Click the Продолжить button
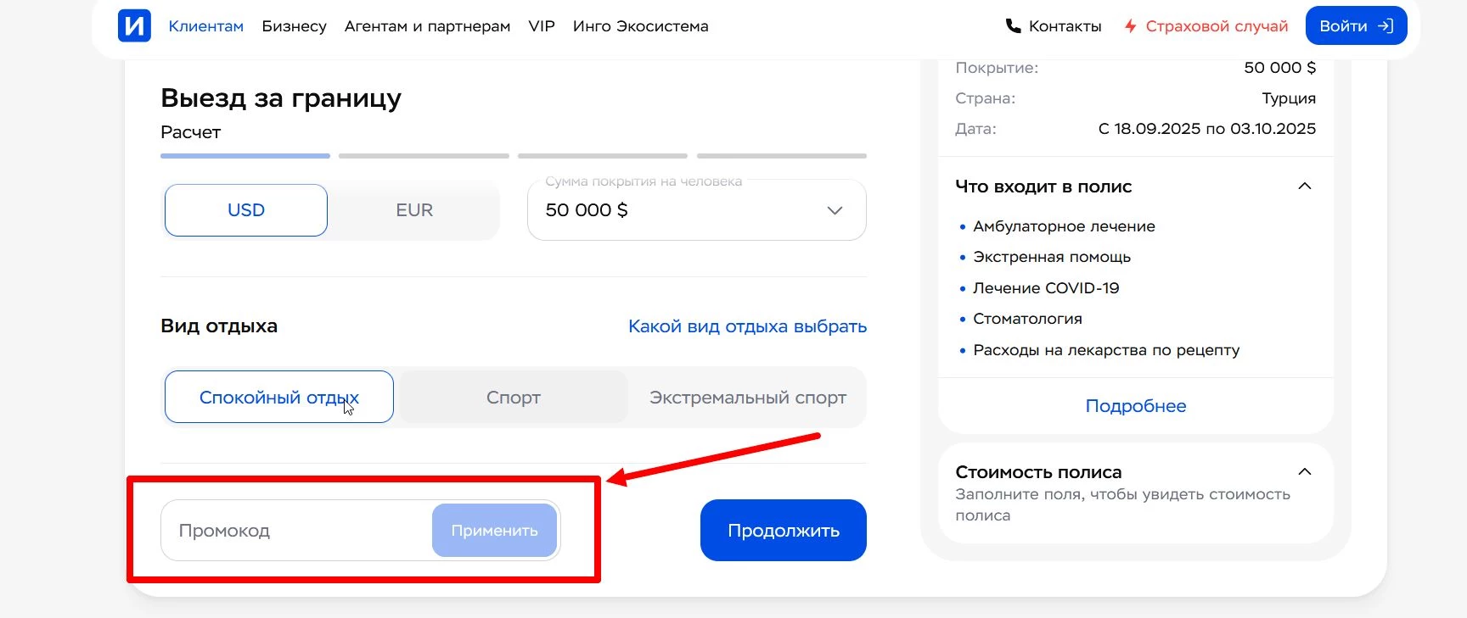 coord(782,530)
